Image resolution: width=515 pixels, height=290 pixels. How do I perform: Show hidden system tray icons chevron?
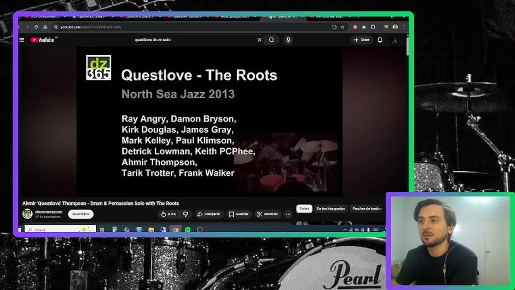tap(345, 230)
